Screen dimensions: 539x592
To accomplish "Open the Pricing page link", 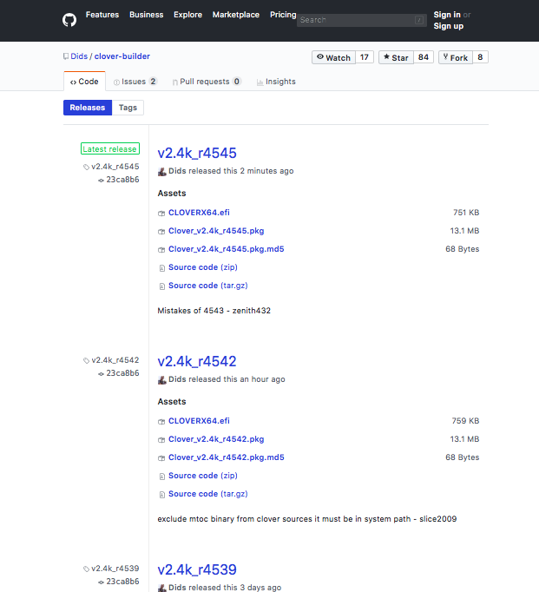I will click(x=283, y=15).
